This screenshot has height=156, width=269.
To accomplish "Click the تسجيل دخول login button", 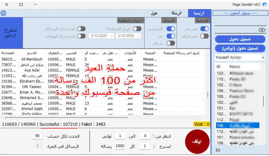I will click(x=240, y=39).
